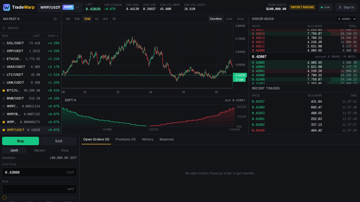This screenshot has width=360, height=202.
Task: Click mid price 0.42007 in order book
Action: coord(259,57)
